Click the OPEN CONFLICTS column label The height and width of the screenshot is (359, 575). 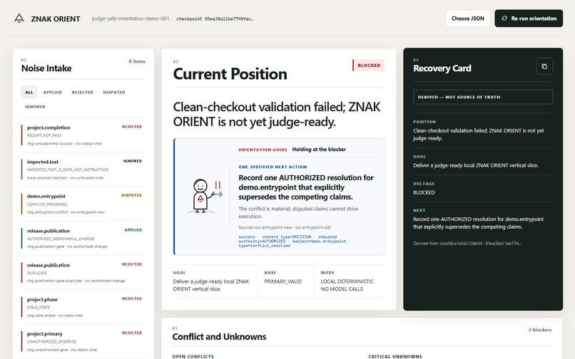193,356
